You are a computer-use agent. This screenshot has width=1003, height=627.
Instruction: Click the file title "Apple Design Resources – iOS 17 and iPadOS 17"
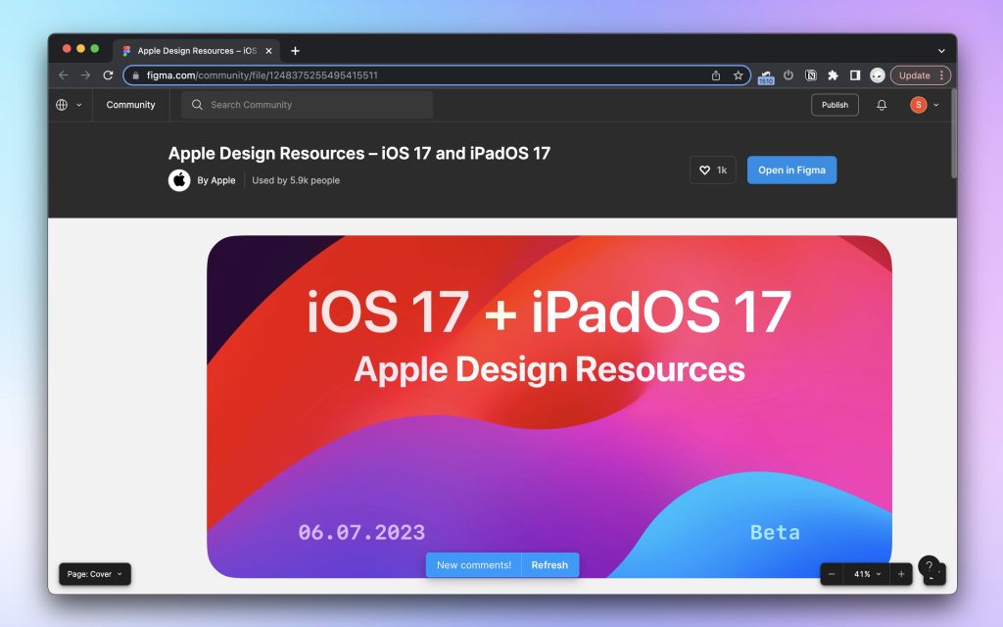(358, 154)
